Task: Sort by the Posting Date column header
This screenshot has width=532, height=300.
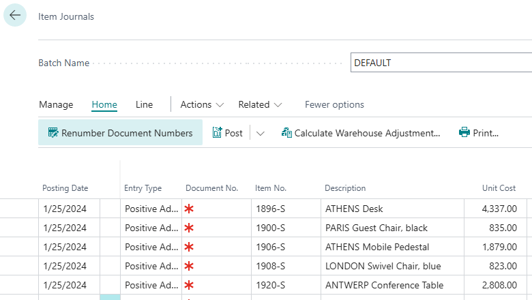Action: [65, 188]
